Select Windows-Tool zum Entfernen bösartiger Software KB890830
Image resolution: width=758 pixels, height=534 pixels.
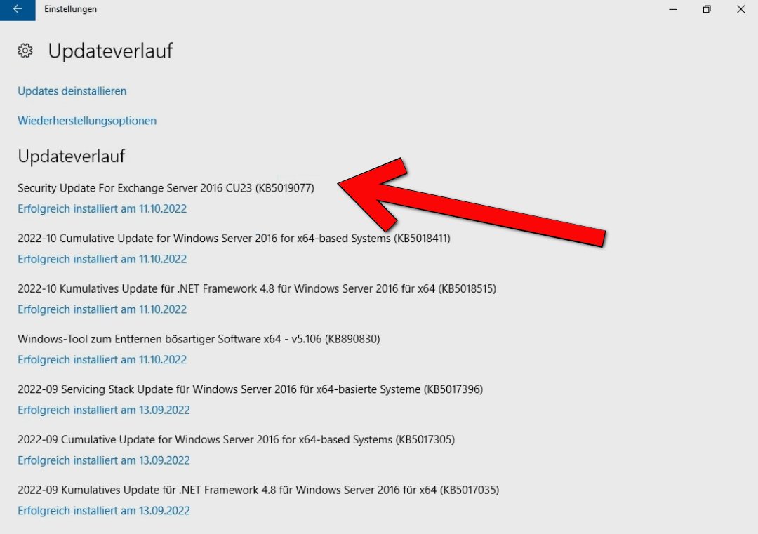[199, 339]
